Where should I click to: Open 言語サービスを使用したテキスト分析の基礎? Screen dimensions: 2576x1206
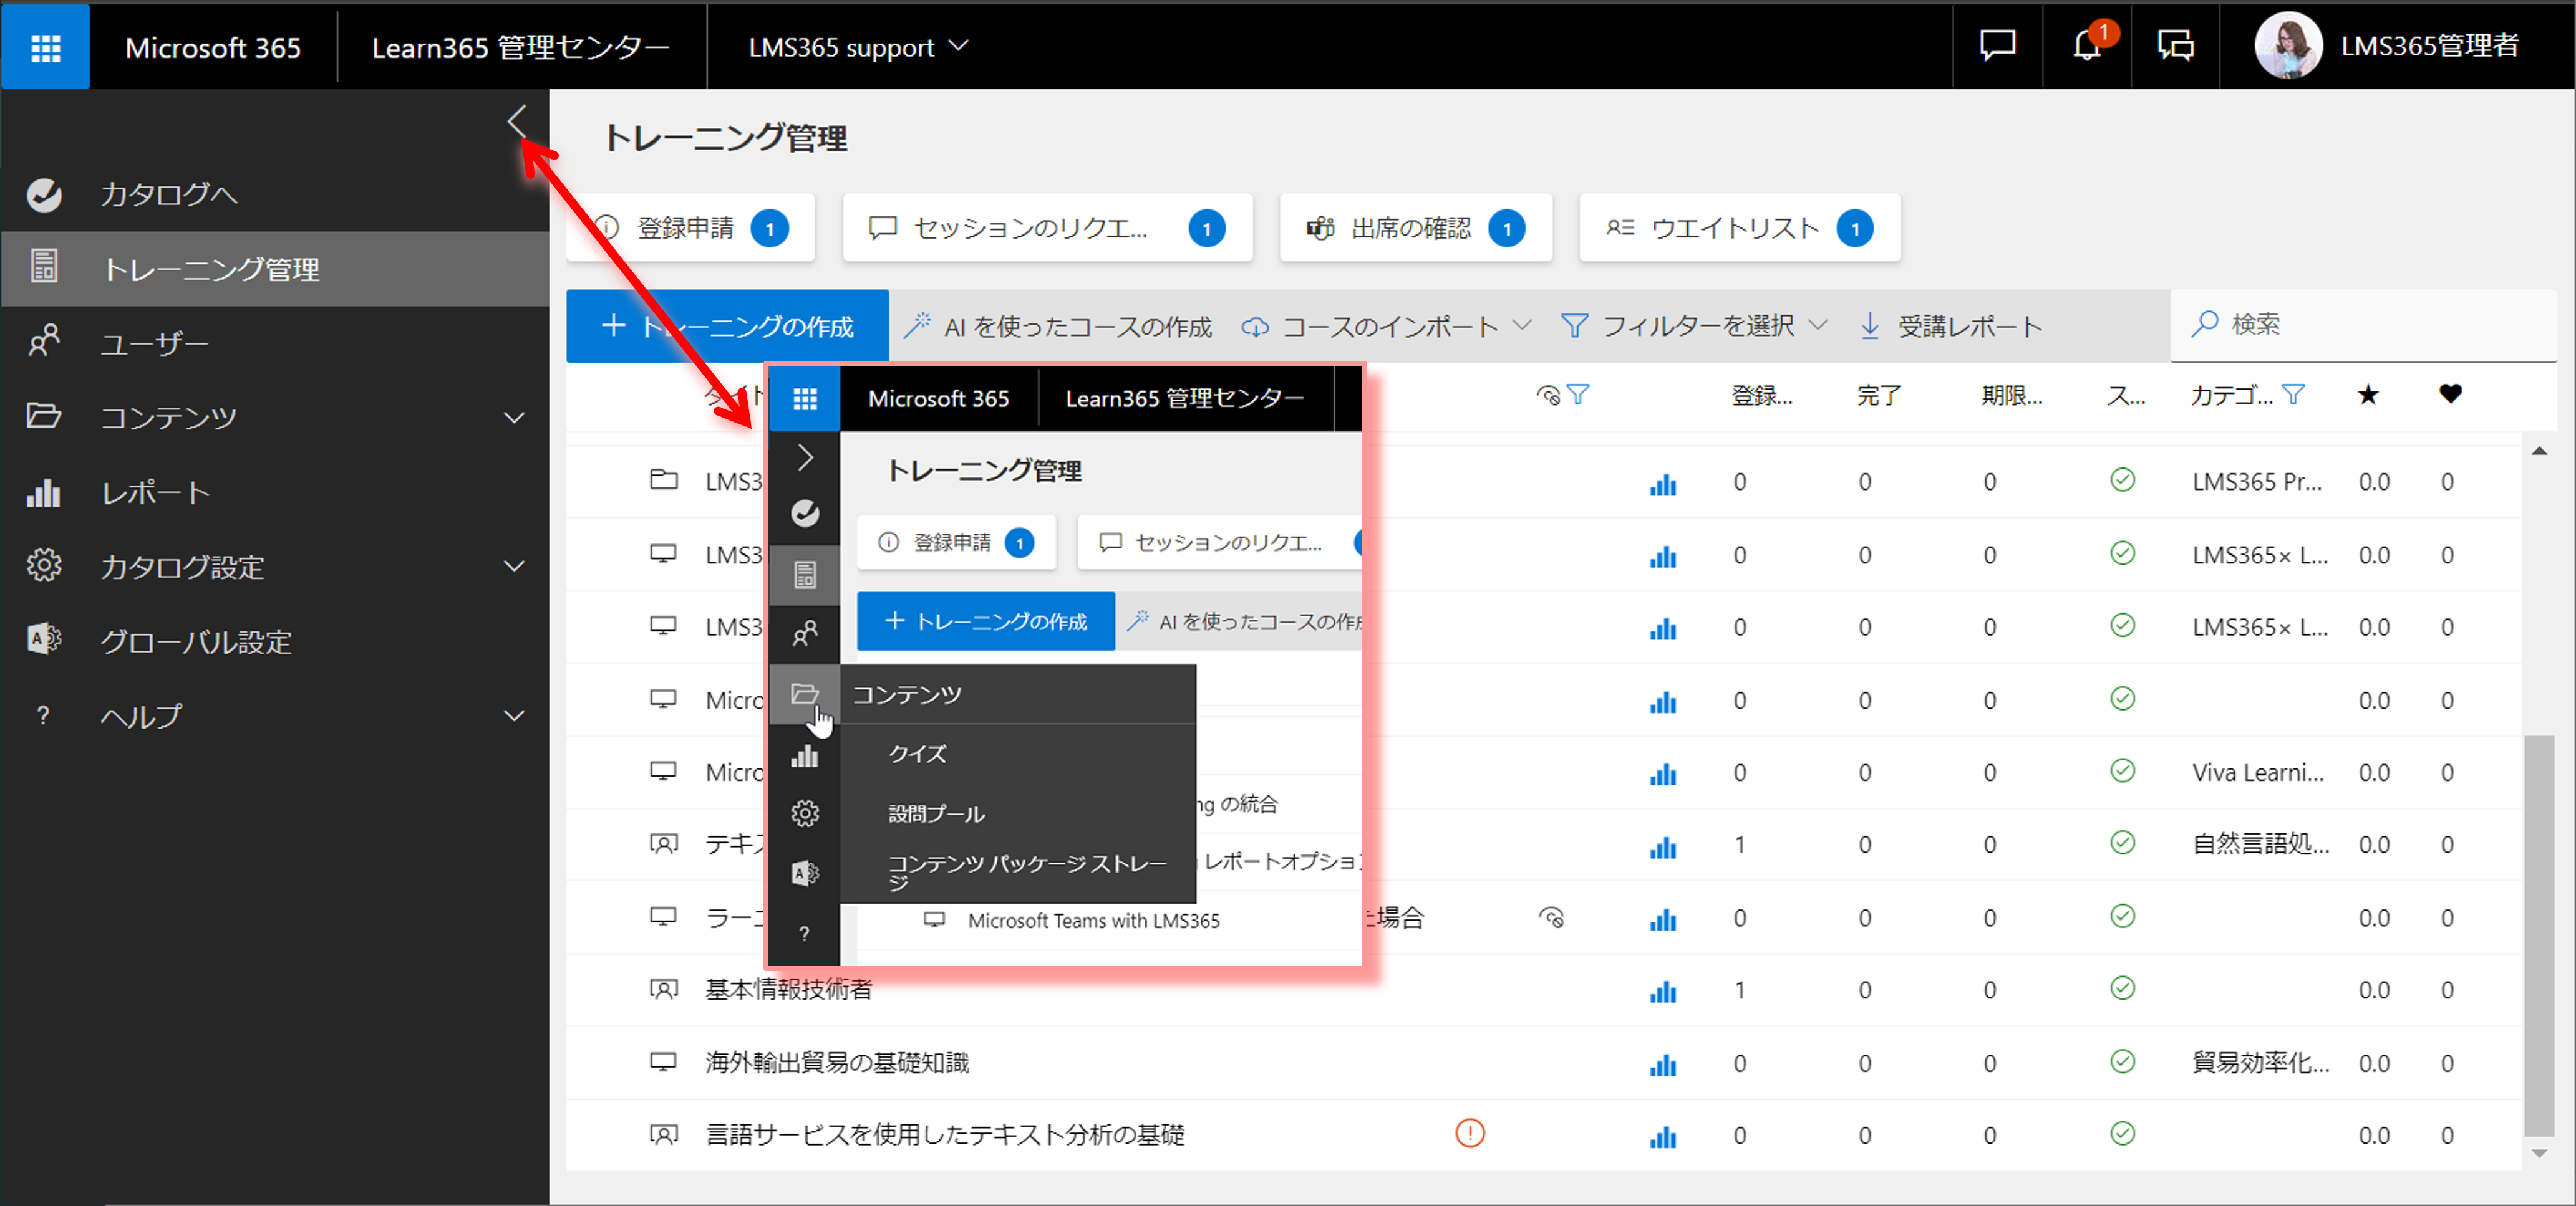pos(945,1134)
